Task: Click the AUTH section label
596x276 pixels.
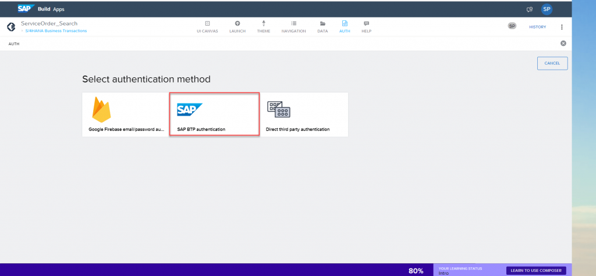Action: [14, 44]
